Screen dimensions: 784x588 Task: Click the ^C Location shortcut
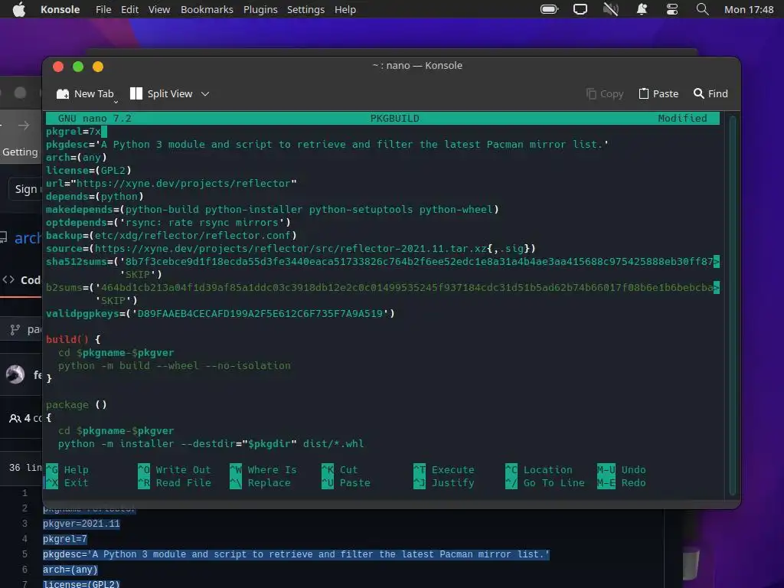click(539, 469)
